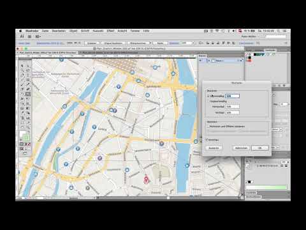Select the Column Graph tool
Viewport: 306px width, 230px height.
[28, 118]
